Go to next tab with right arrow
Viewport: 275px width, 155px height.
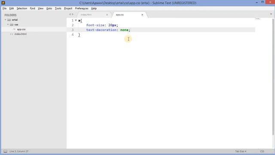(x=73, y=14)
